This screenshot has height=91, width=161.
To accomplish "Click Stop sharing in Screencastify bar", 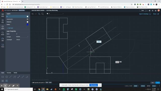I will tap(94, 85).
